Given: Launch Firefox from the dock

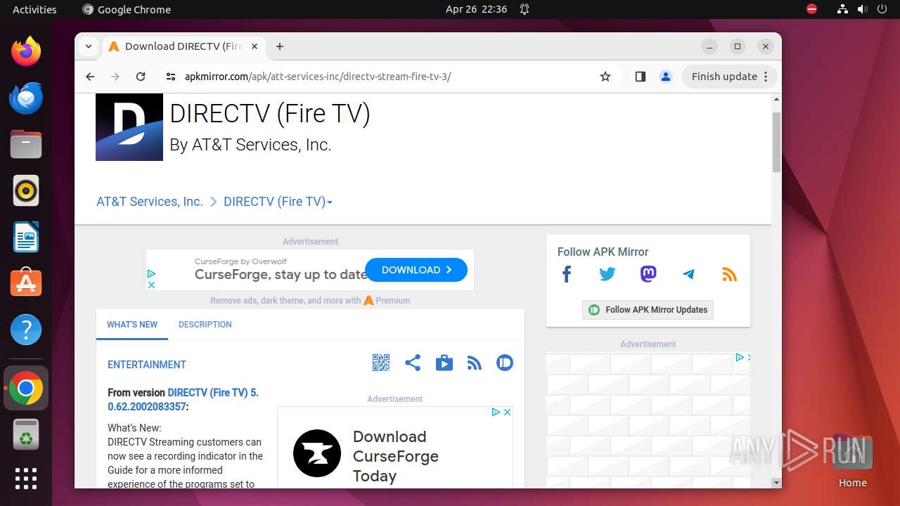Looking at the screenshot, I should (x=26, y=51).
